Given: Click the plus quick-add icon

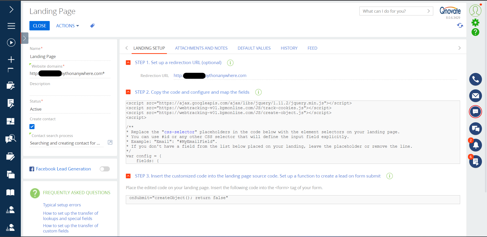Looking at the screenshot, I should (x=11, y=60).
